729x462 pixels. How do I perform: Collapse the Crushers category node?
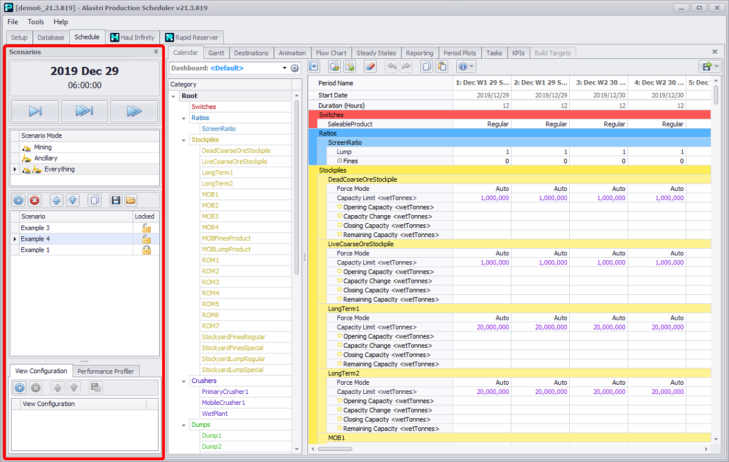pos(184,381)
